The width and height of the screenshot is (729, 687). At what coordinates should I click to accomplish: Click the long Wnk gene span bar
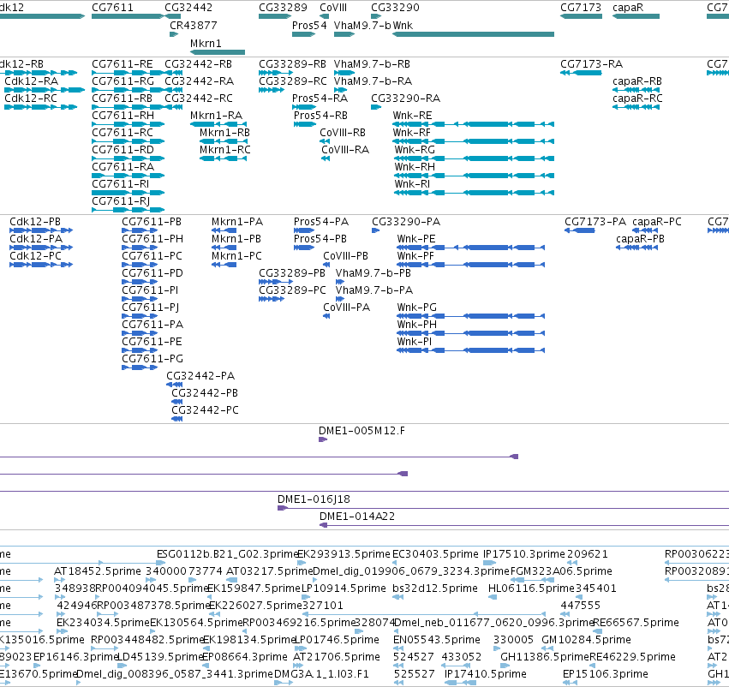(473, 34)
